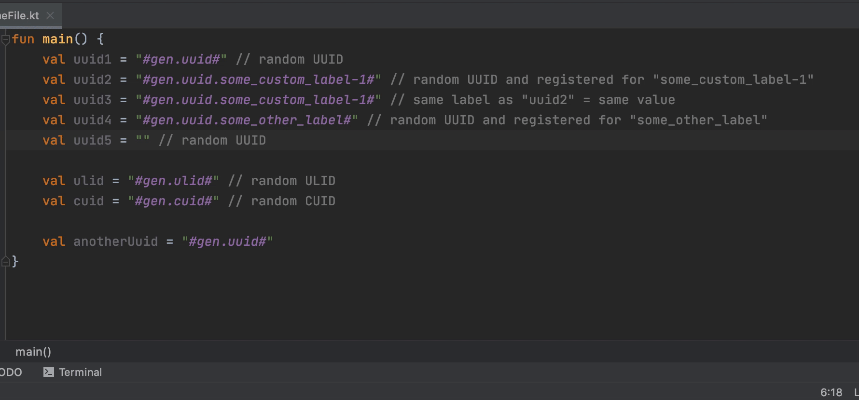Click the Terminal prompt icon
Image resolution: width=859 pixels, height=400 pixels.
[x=48, y=372]
